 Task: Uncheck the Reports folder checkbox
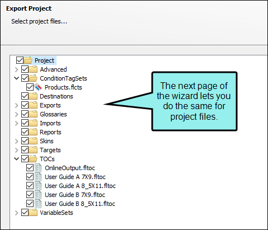click(25, 132)
